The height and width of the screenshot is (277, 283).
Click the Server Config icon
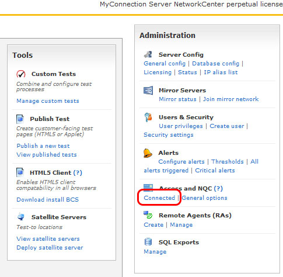coord(148,54)
